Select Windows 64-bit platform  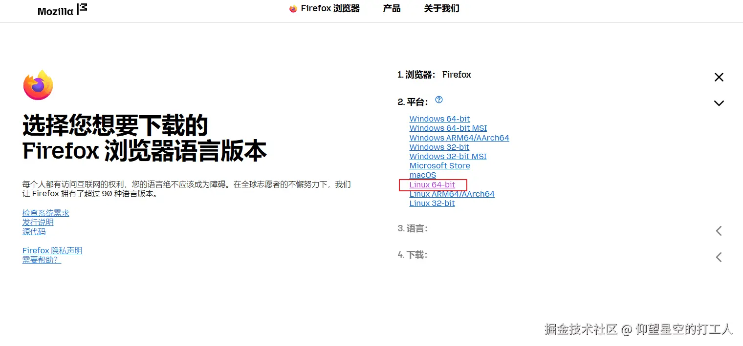[439, 119]
